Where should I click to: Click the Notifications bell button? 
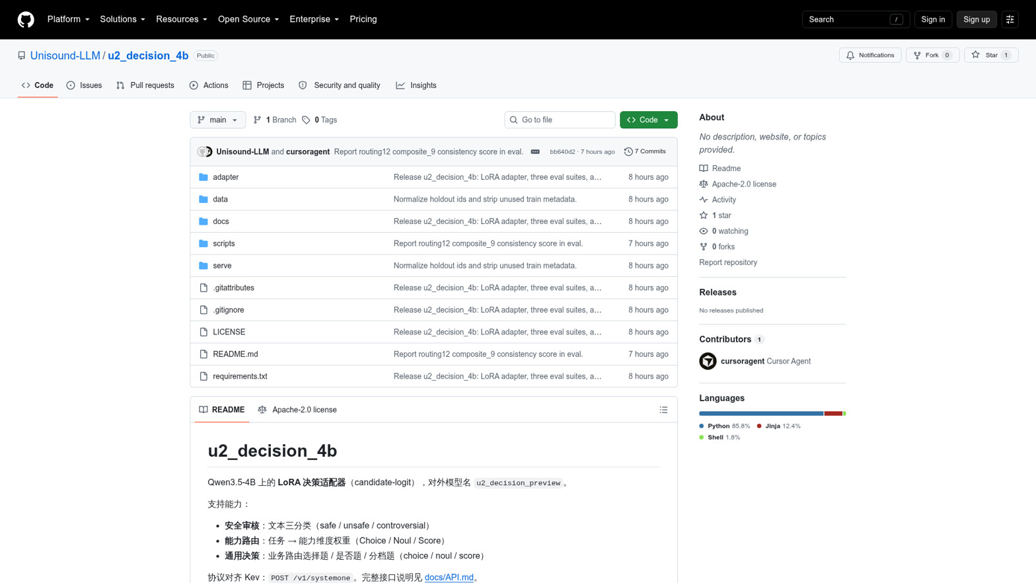point(869,56)
